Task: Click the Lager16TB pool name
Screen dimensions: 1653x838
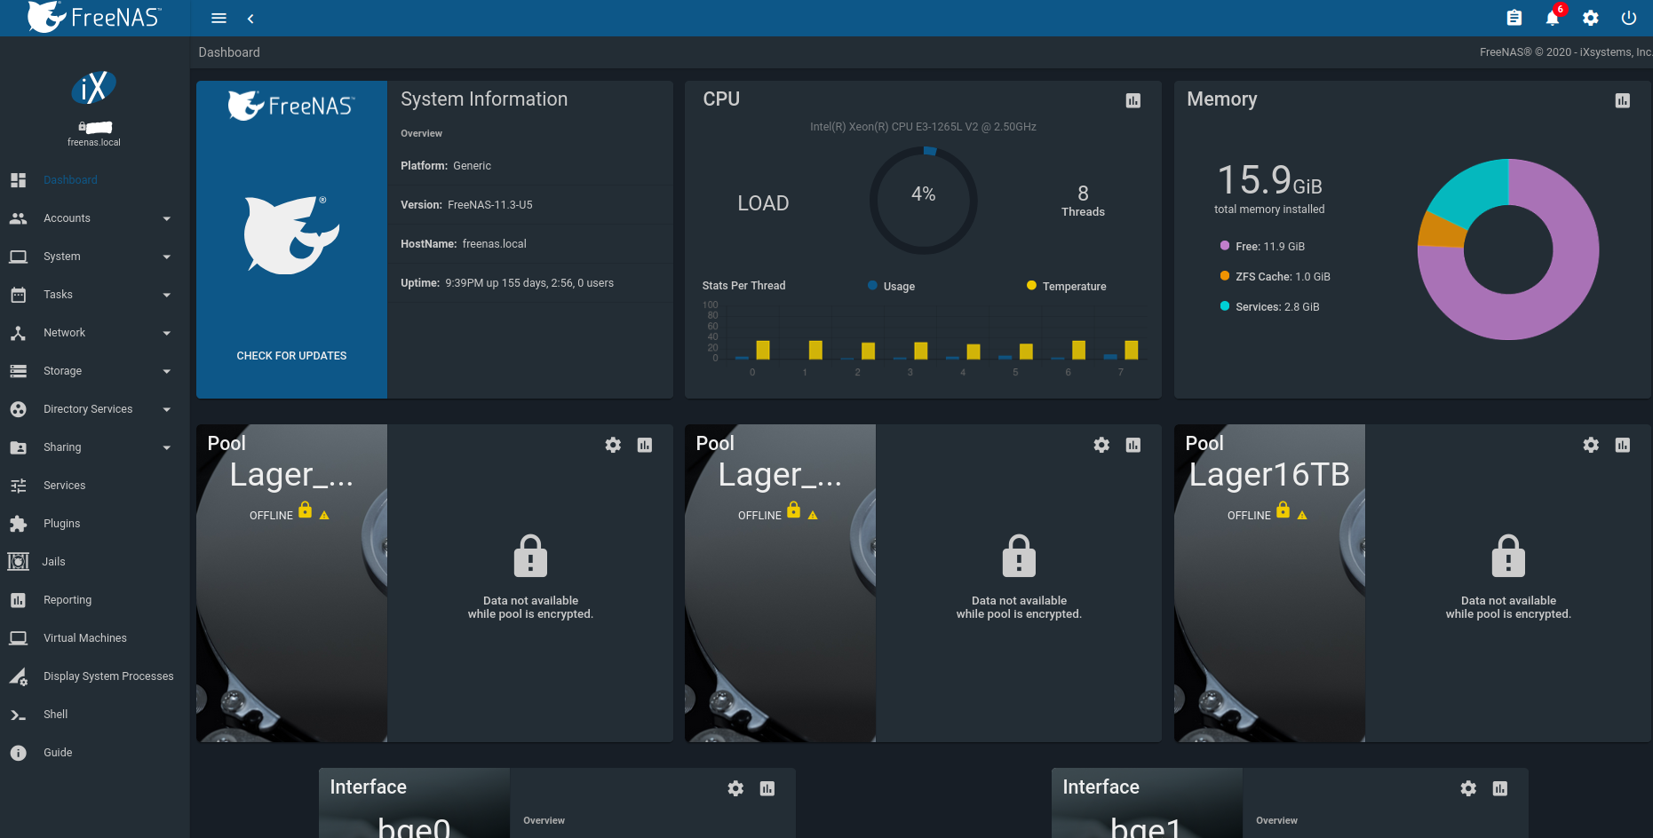Action: 1269,475
